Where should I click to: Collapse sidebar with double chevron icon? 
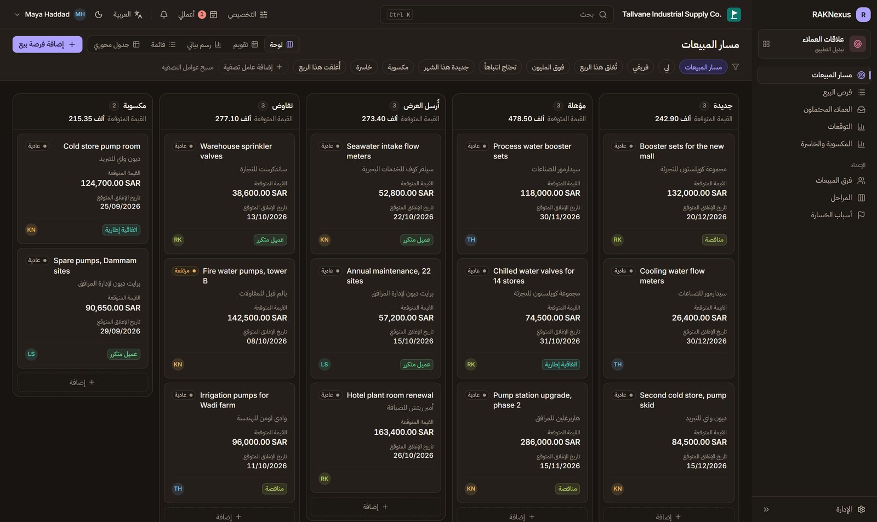[766, 509]
